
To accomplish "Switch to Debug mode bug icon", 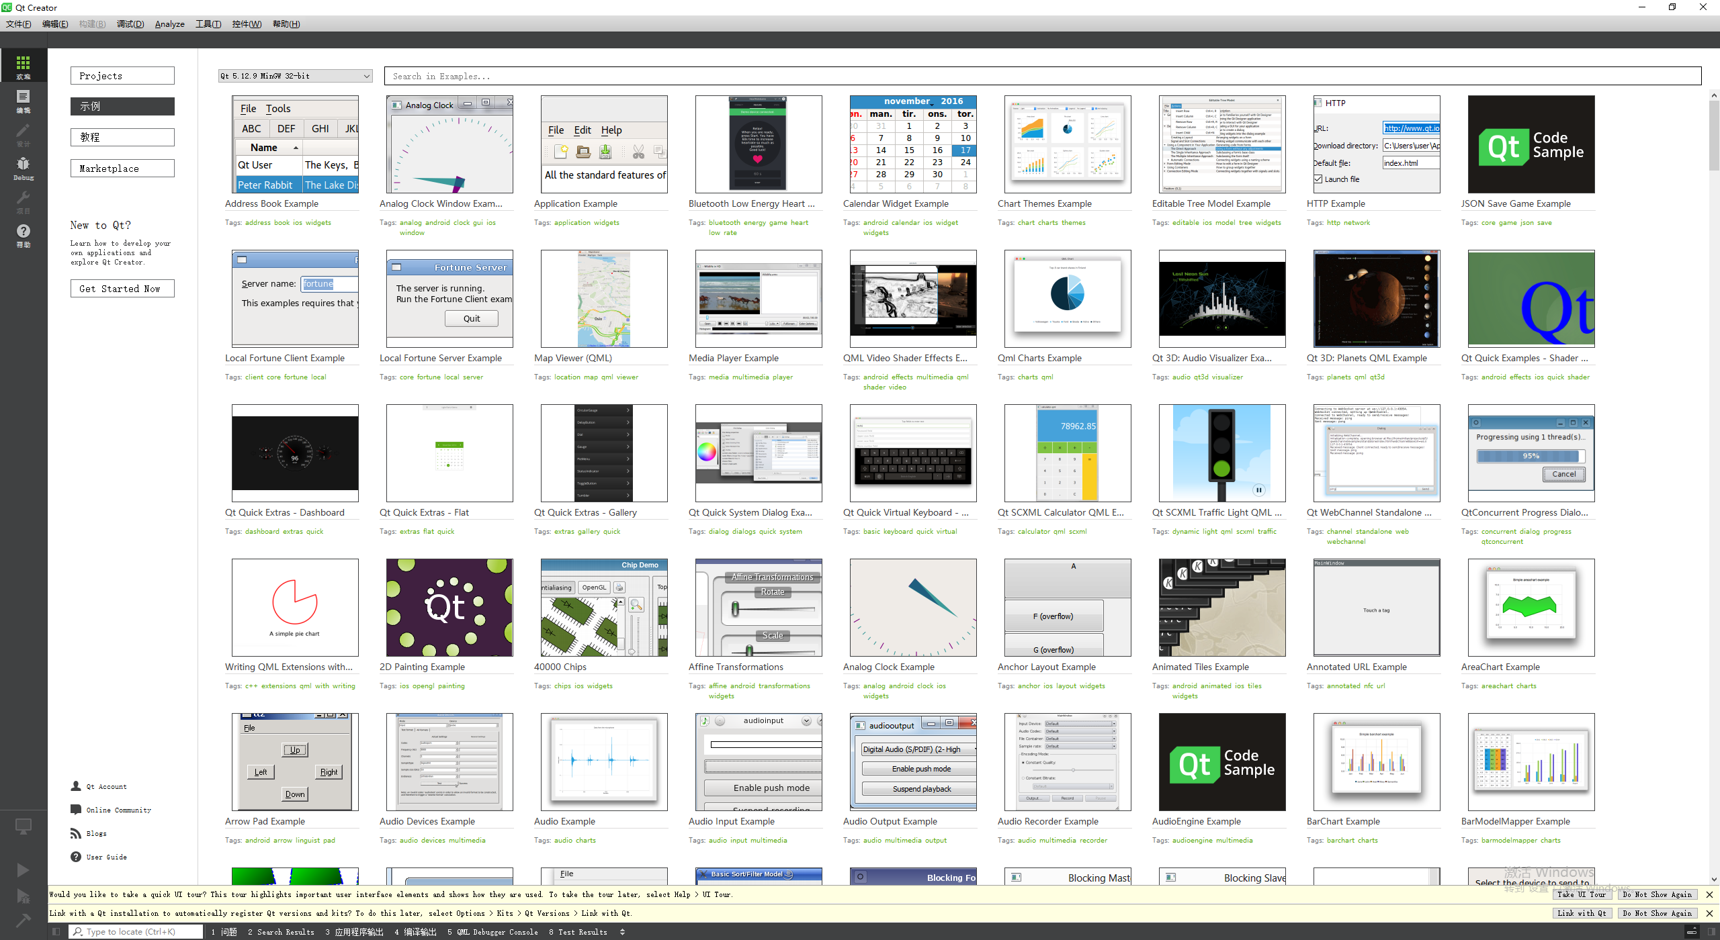I will (x=24, y=167).
